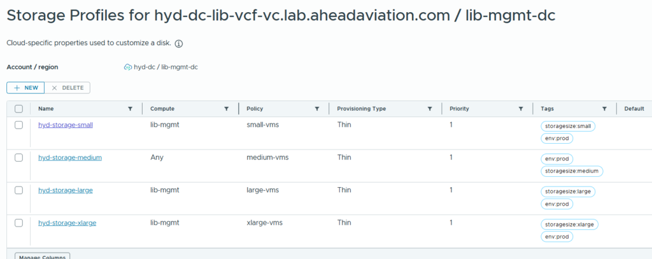
Task: Open the Policy column filter icon
Action: (317, 109)
